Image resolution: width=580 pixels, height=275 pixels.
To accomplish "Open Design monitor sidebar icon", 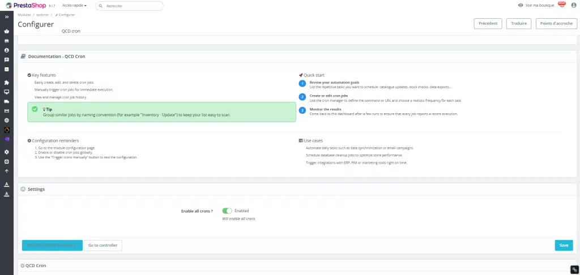I will [x=7, y=92].
